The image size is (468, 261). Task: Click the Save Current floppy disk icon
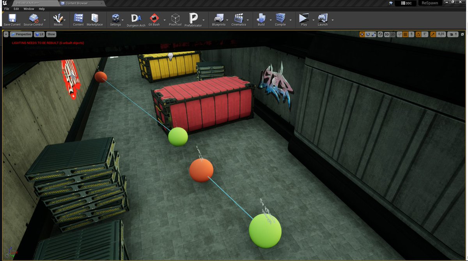coord(12,18)
